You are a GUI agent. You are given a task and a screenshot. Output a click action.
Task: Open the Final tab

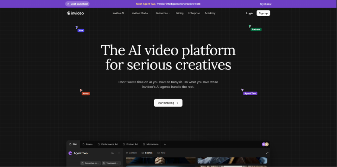click(x=162, y=153)
